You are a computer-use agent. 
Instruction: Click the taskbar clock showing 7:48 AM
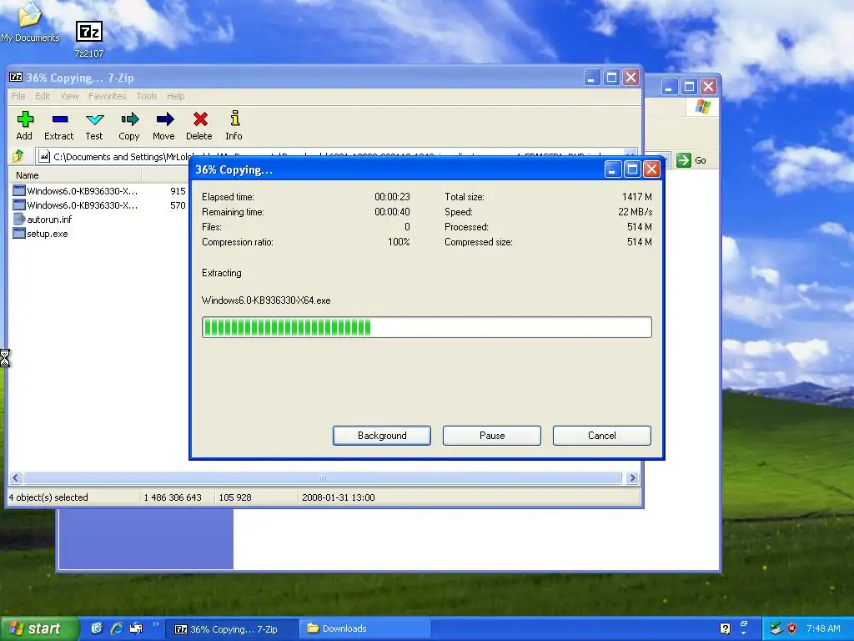click(x=823, y=628)
